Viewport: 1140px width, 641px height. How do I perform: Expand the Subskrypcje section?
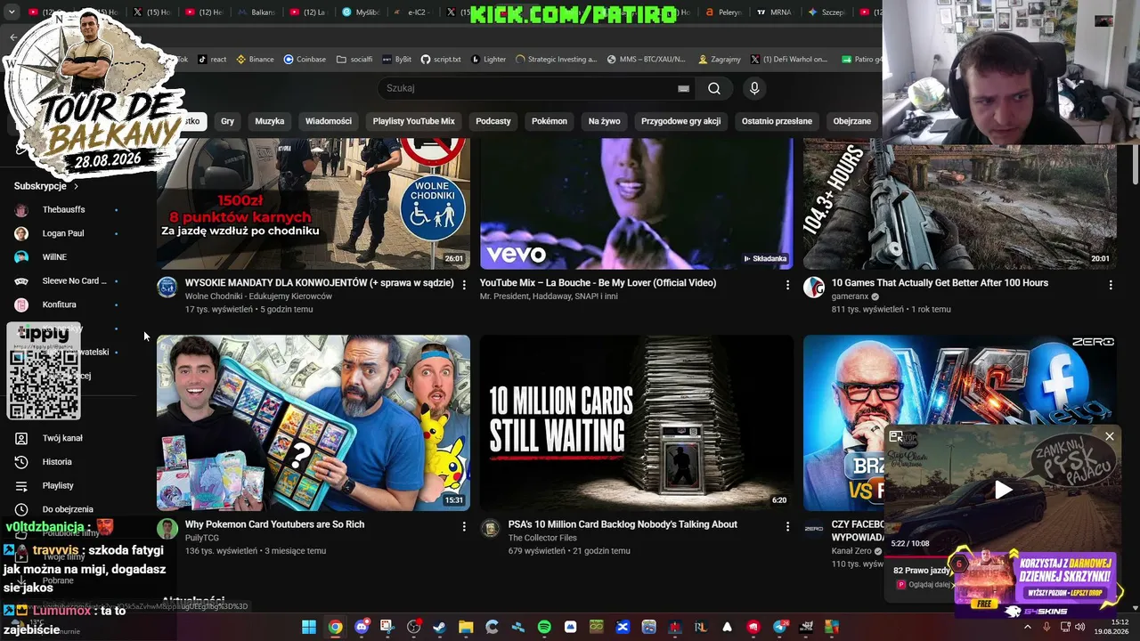[x=46, y=186]
